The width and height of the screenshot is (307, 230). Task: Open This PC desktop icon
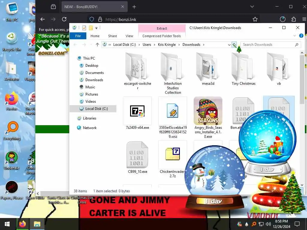pyautogui.click(x=12, y=12)
